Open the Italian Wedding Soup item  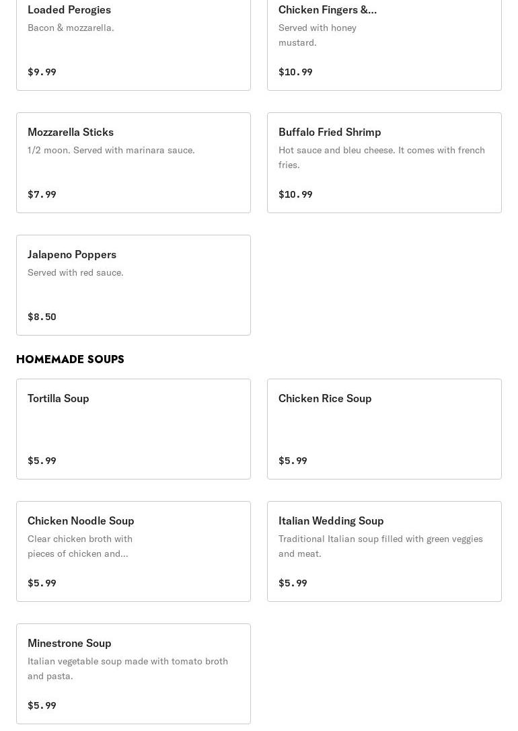tap(331, 521)
